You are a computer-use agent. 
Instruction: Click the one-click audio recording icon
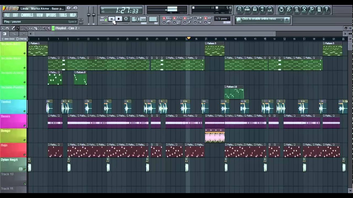point(311,10)
